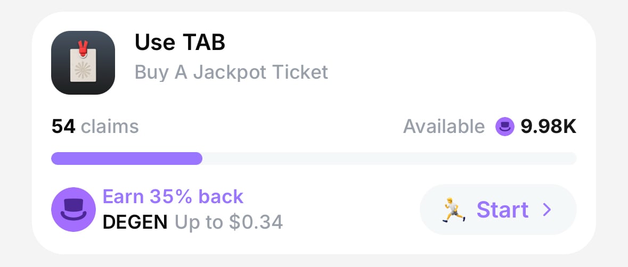Click the "Use TAB" title
Image resolution: width=628 pixels, height=267 pixels.
[180, 43]
